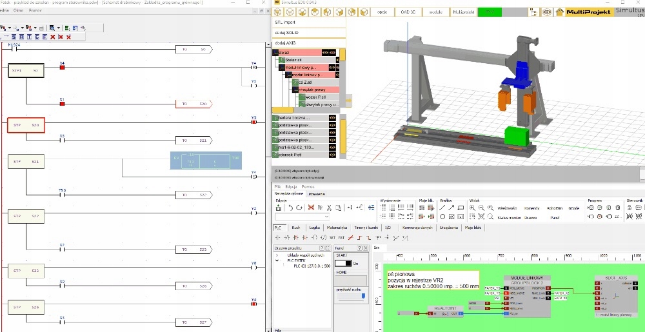Image resolution: width=645 pixels, height=332 pixels.
Task: Select the arrow drawing tool in Grafika
Action: (x=451, y=208)
